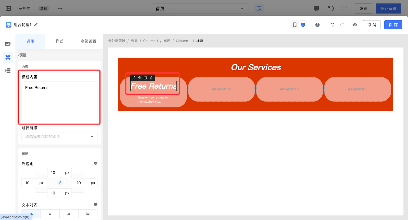
Task: Rename component via pencil icon beside 组合轮播1
Action: pos(36,24)
